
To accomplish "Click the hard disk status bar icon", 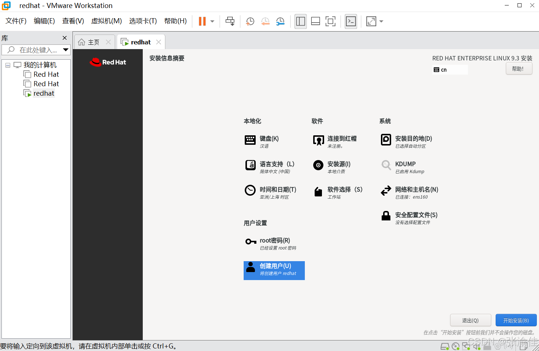I will (445, 347).
